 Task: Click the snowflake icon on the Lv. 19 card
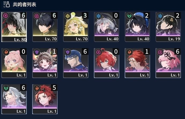[160, 16]
